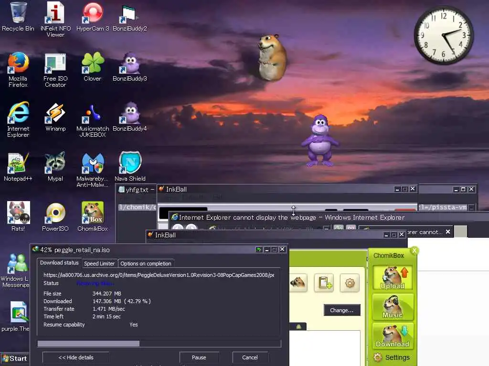
Task: Open the Winamp desktop shortcut
Action: tap(55, 117)
